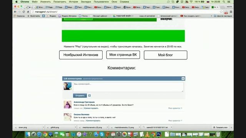This screenshot has width=246, height=138.
Task: Open the Wi-Fi status icon in menu bar
Action: pos(191,2)
